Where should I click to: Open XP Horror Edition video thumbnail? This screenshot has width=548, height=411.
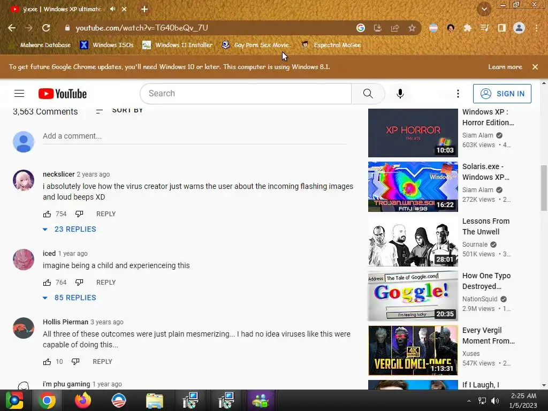[x=413, y=133]
